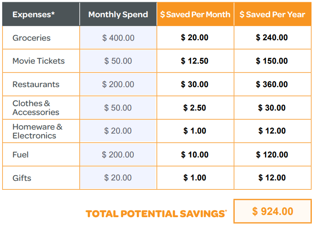
Task: Click the Fuel $120.00 yearly savings
Action: (272, 154)
